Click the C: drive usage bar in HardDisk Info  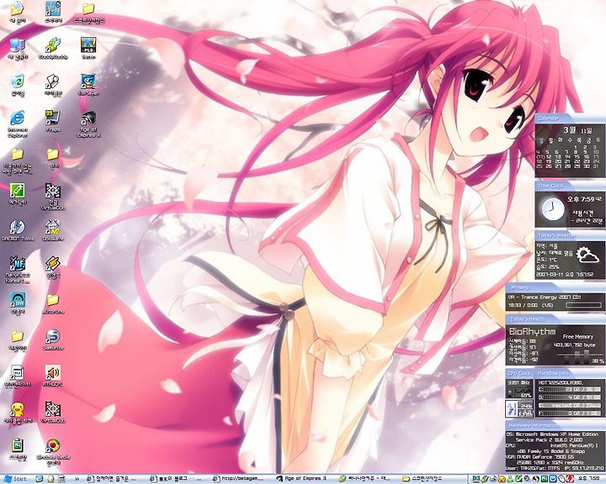pos(569,390)
